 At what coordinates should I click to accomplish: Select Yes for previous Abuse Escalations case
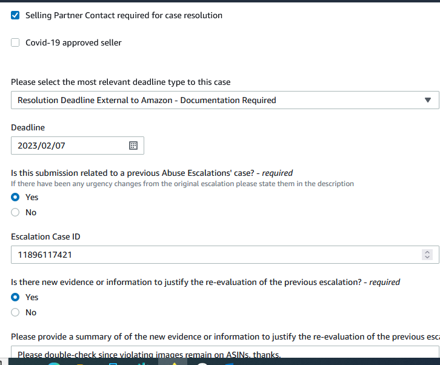(x=15, y=197)
